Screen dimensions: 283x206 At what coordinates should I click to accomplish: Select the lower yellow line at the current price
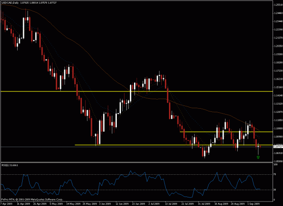click(x=173, y=145)
